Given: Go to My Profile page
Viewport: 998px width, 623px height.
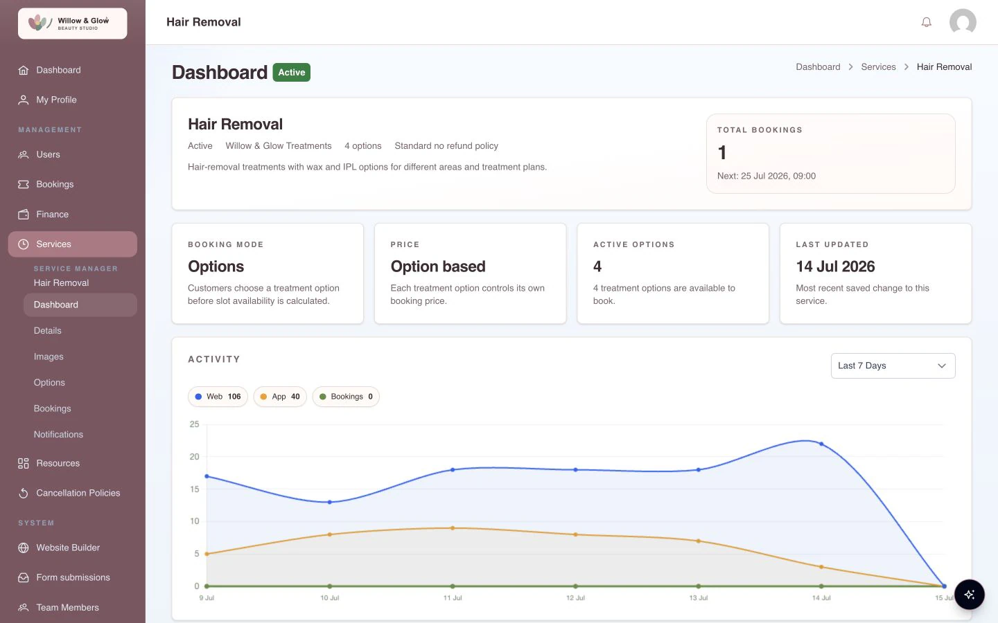Looking at the screenshot, I should 73,100.
